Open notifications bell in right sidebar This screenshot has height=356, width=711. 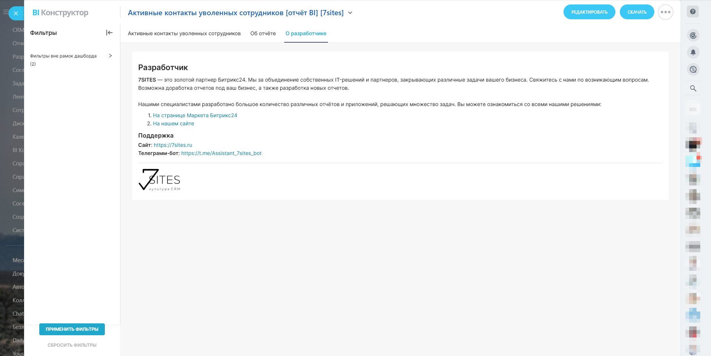(693, 52)
